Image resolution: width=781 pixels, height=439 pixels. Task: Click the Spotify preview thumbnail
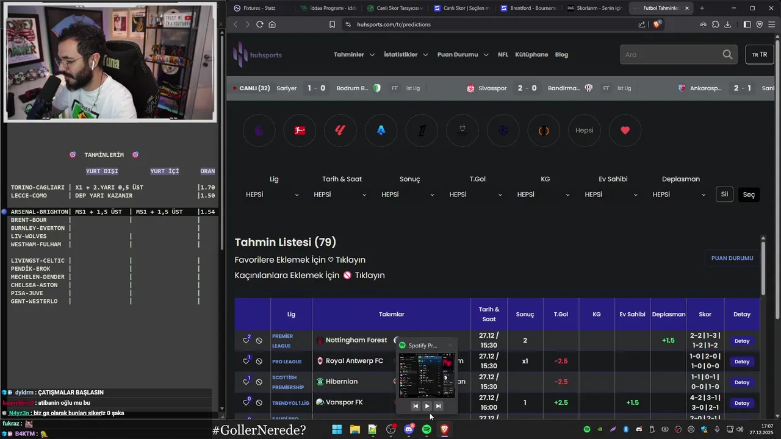426,375
